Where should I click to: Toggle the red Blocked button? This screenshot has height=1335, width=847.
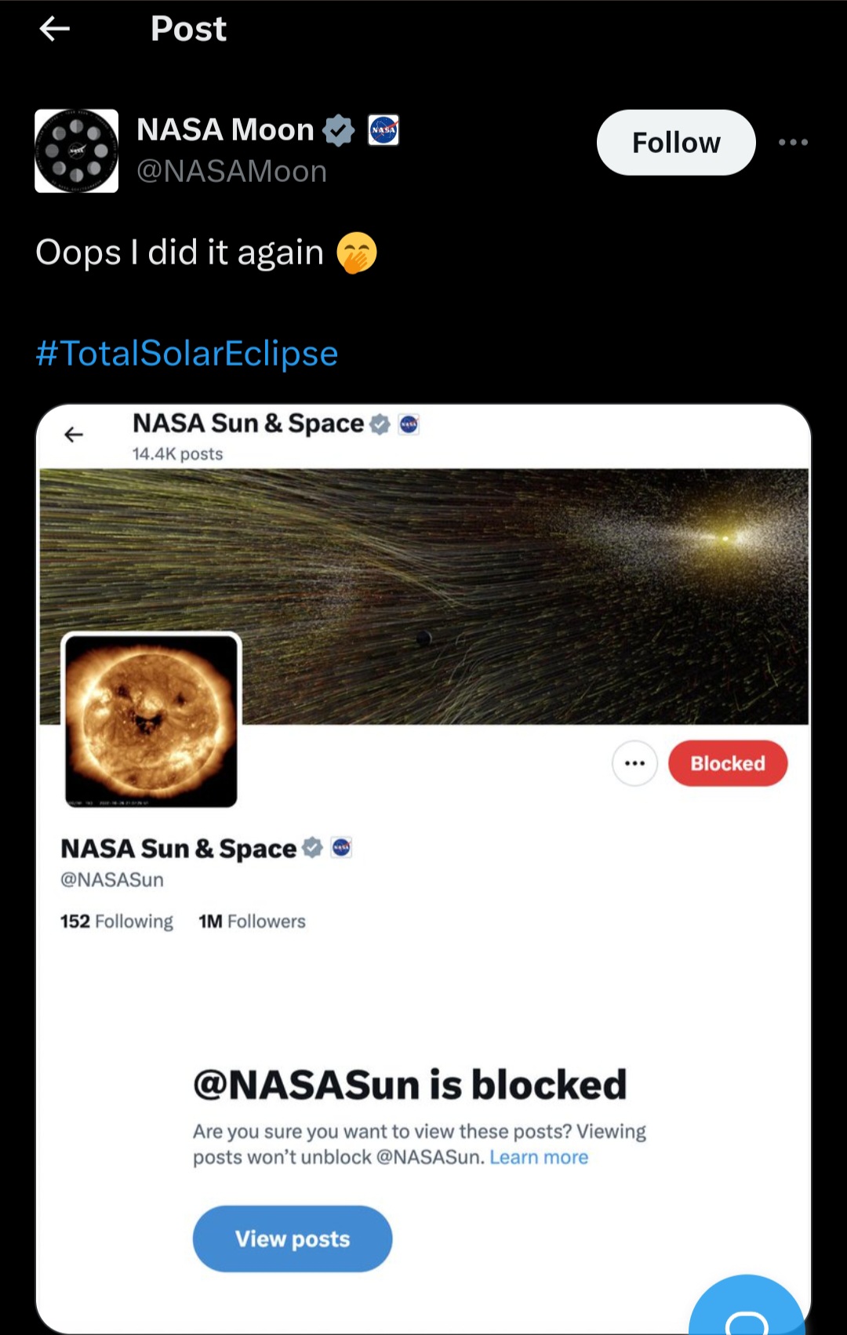[x=727, y=763]
